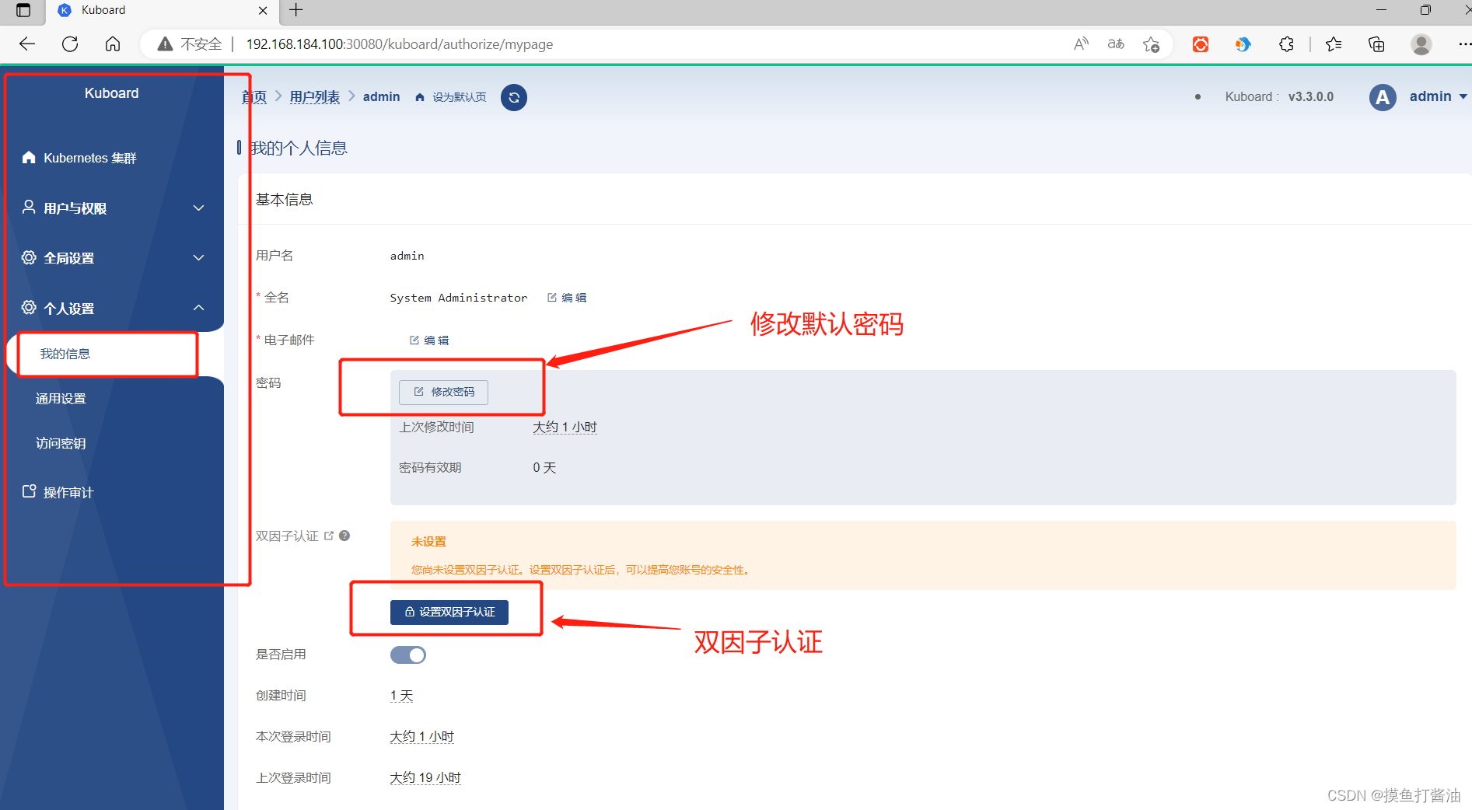1472x810 pixels.
Task: Click the browser back arrow
Action: (27, 44)
